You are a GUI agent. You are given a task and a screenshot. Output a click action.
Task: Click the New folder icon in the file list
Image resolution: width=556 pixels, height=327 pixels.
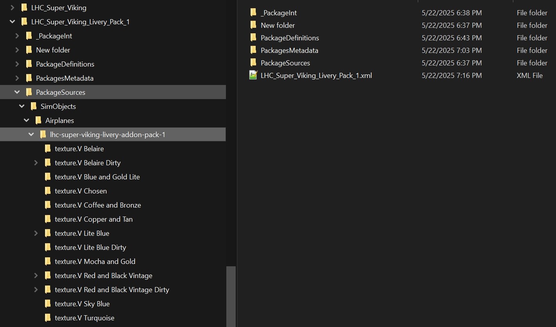click(x=253, y=25)
